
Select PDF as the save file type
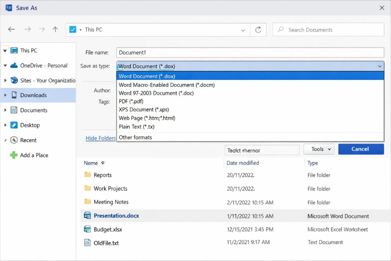(x=131, y=101)
